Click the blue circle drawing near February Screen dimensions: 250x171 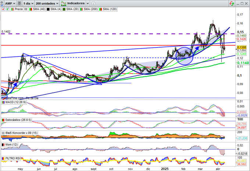(x=185, y=56)
